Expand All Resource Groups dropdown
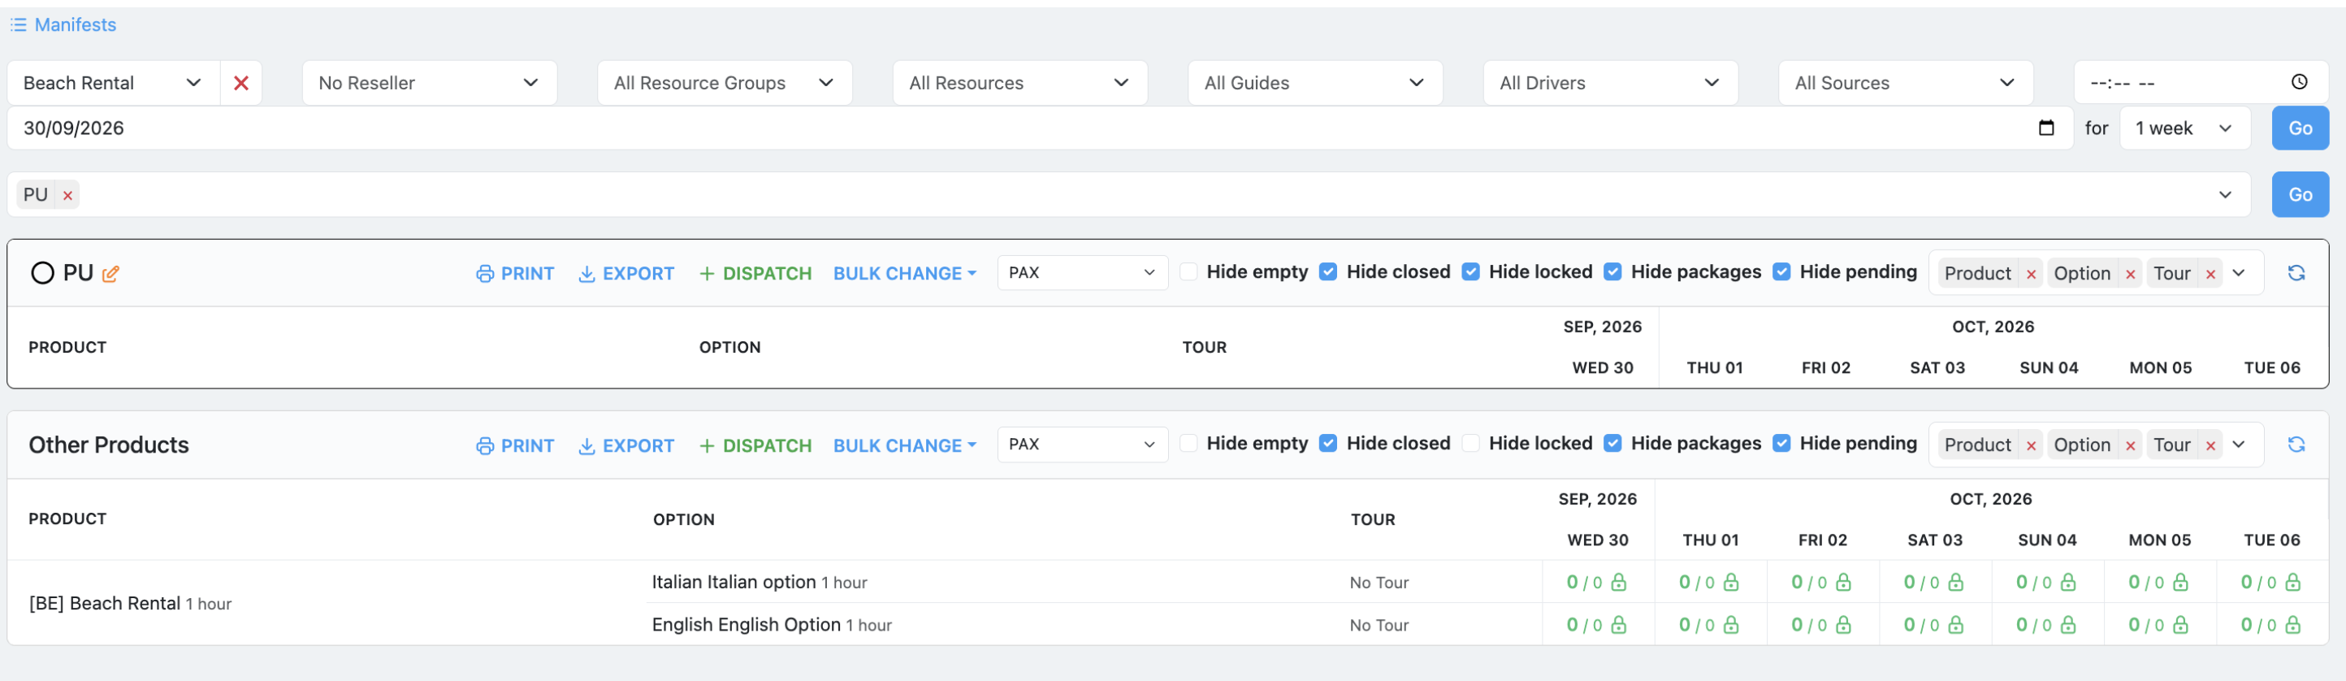Image resolution: width=2346 pixels, height=681 pixels. coord(724,83)
